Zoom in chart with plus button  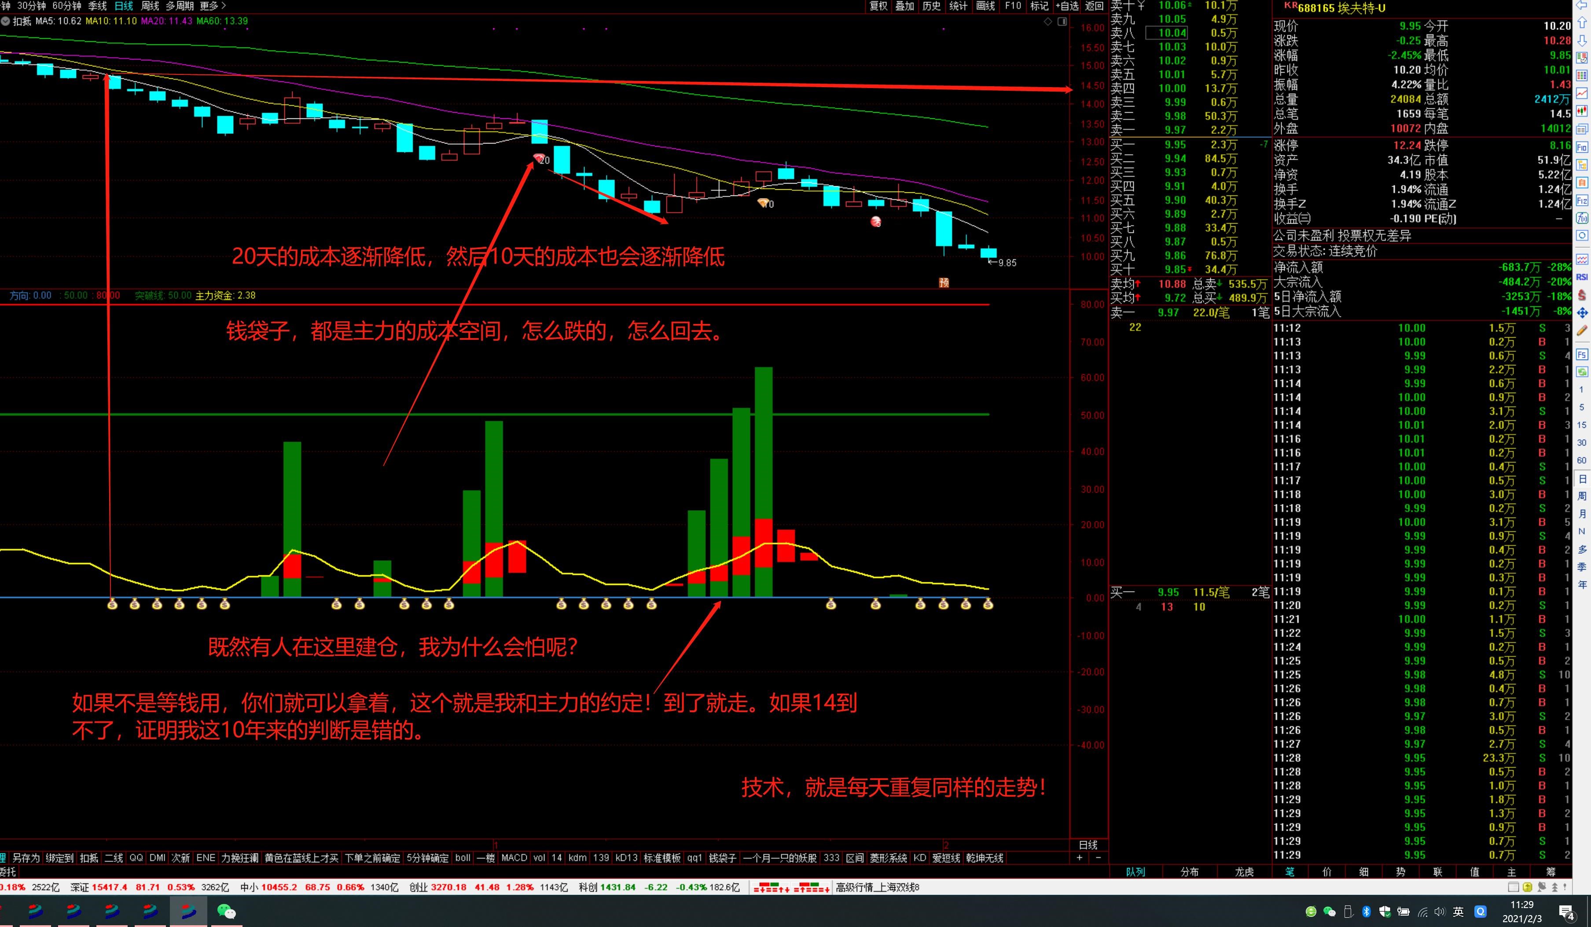pos(1080,857)
